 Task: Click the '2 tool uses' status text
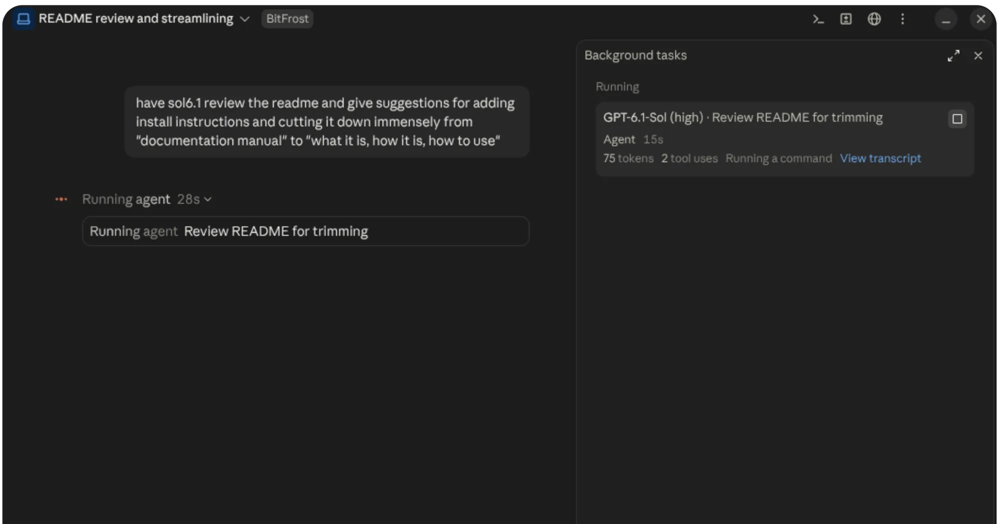click(689, 158)
